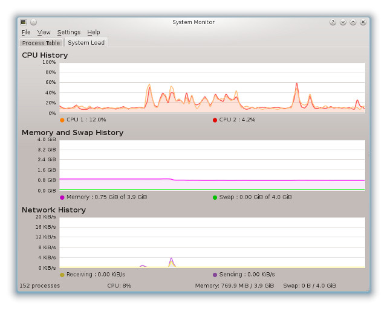
Task: Close the System Monitor window
Action: point(363,22)
